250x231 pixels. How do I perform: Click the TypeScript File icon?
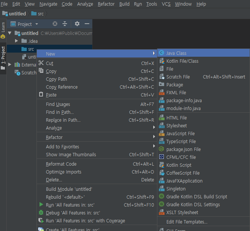(162, 141)
